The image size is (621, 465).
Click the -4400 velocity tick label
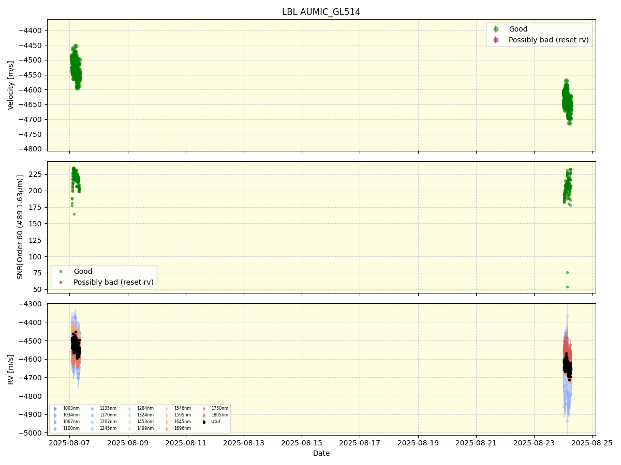[x=31, y=30]
